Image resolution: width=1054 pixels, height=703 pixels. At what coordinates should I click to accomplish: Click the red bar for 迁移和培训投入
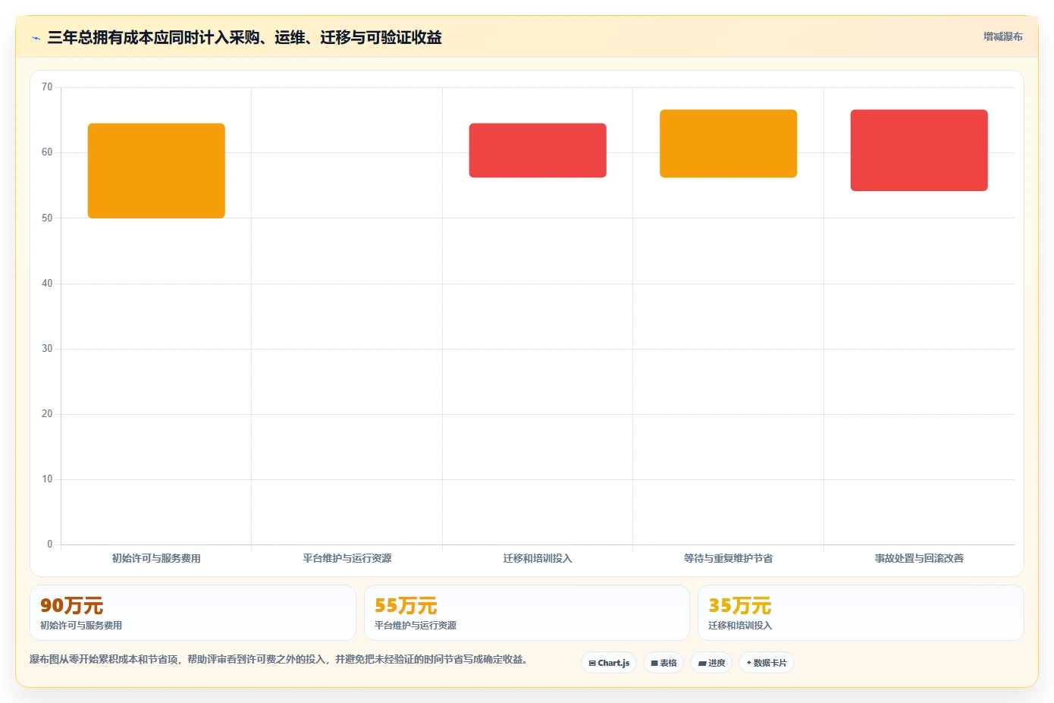[x=538, y=150]
